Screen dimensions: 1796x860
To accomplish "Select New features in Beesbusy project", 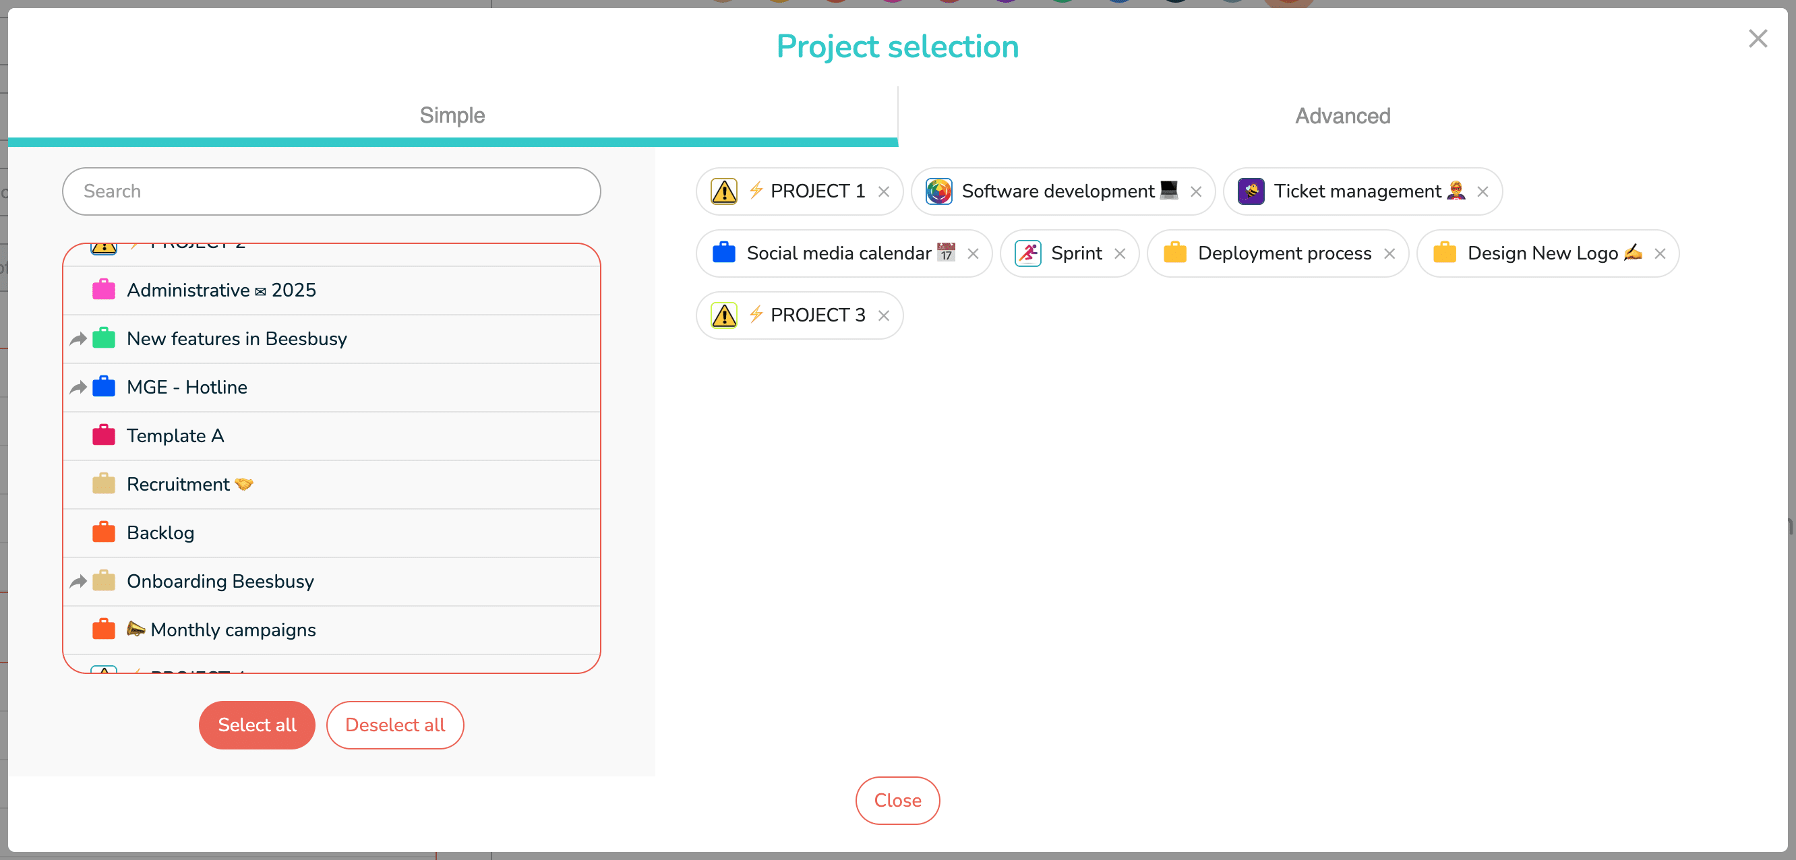I will [x=331, y=339].
